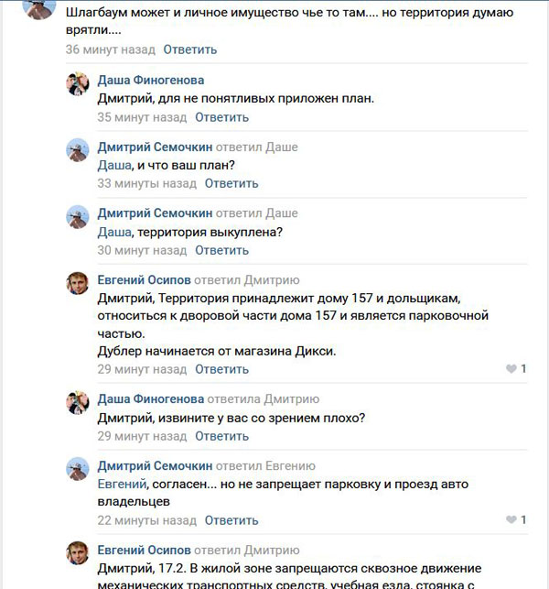Click the '35 минут назад' timestamp
Image resolution: width=549 pixels, height=589 pixels.
coord(142,117)
